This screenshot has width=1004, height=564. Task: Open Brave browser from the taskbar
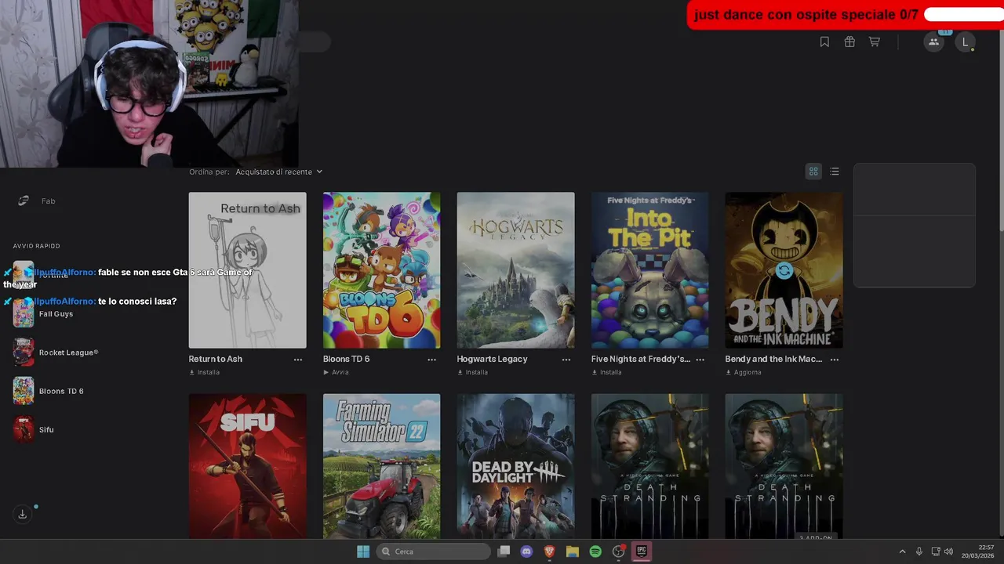click(x=550, y=551)
